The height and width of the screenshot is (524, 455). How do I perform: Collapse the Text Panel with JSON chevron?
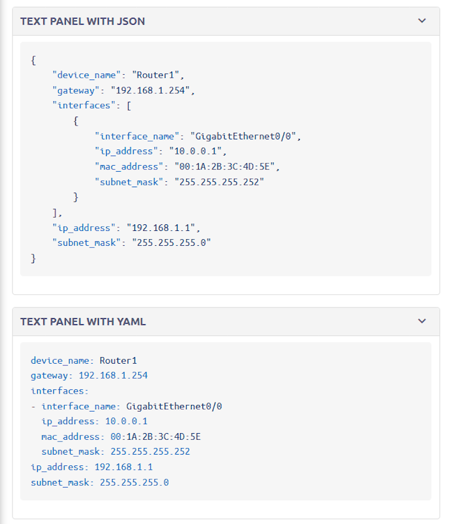[422, 21]
